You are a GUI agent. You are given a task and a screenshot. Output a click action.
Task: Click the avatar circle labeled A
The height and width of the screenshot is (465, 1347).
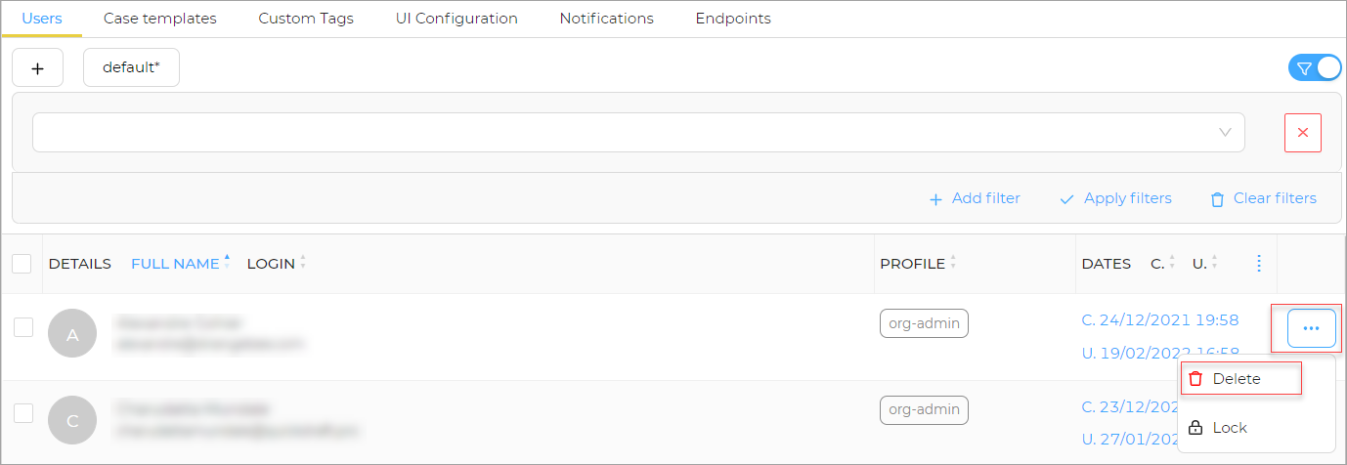click(x=72, y=334)
